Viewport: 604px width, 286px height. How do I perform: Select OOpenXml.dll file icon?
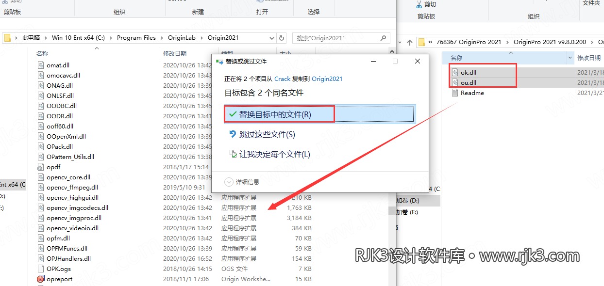(41, 136)
